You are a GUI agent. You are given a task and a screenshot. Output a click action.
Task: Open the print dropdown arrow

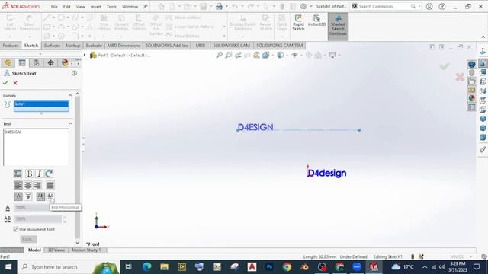(x=226, y=6)
